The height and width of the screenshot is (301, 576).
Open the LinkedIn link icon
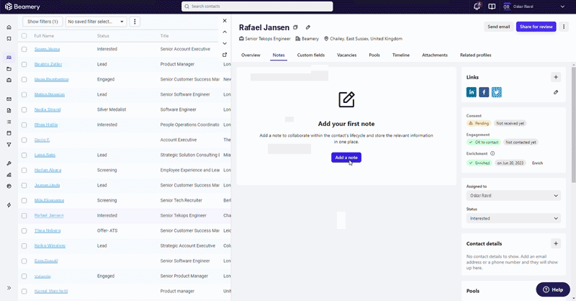point(472,92)
